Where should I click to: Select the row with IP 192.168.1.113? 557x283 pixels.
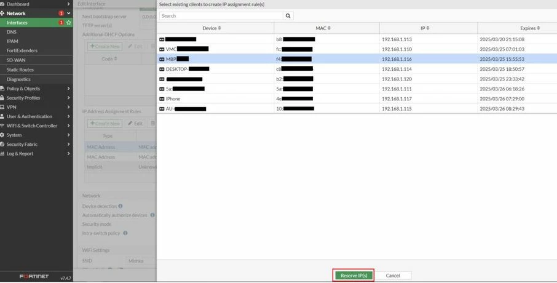pos(357,39)
